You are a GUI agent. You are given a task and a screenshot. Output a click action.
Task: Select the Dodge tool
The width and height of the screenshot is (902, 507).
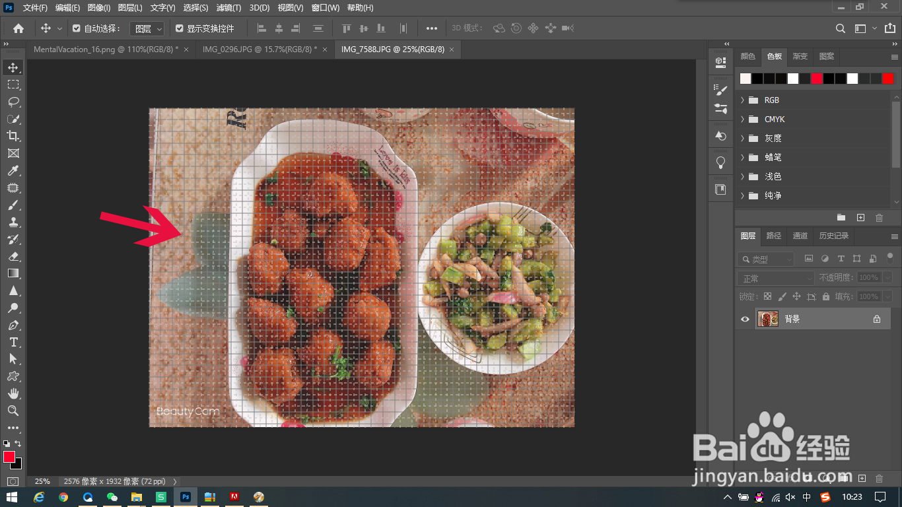(13, 308)
